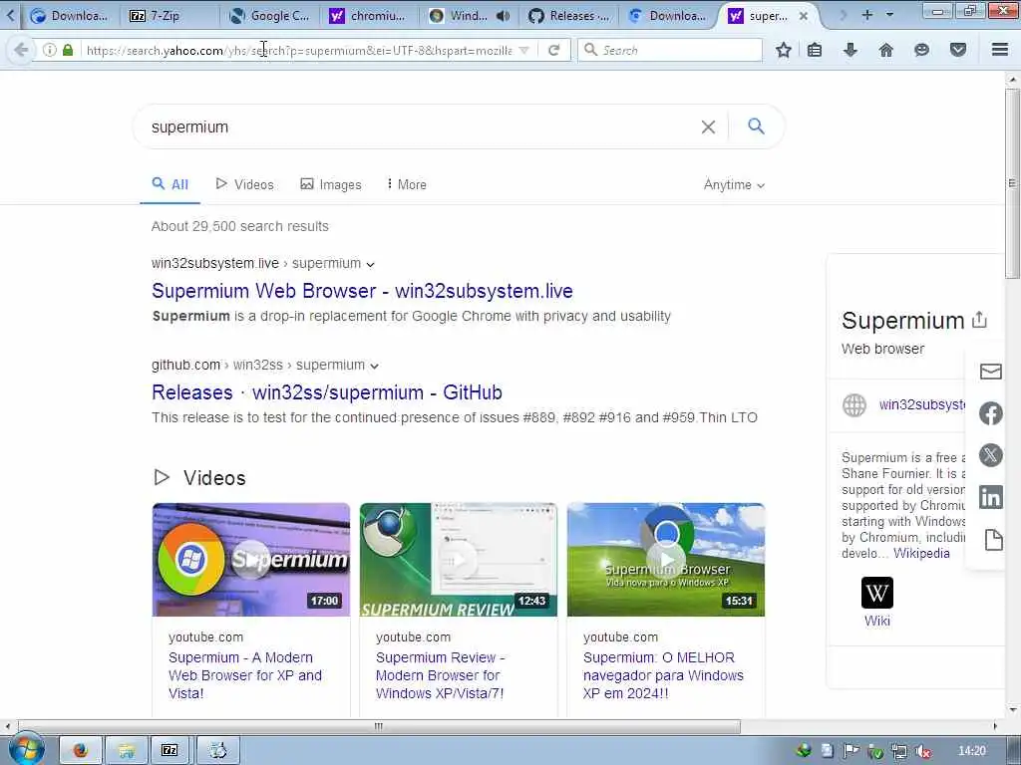
Task: Share Supermium knowledge panel via share icon
Action: tap(979, 320)
